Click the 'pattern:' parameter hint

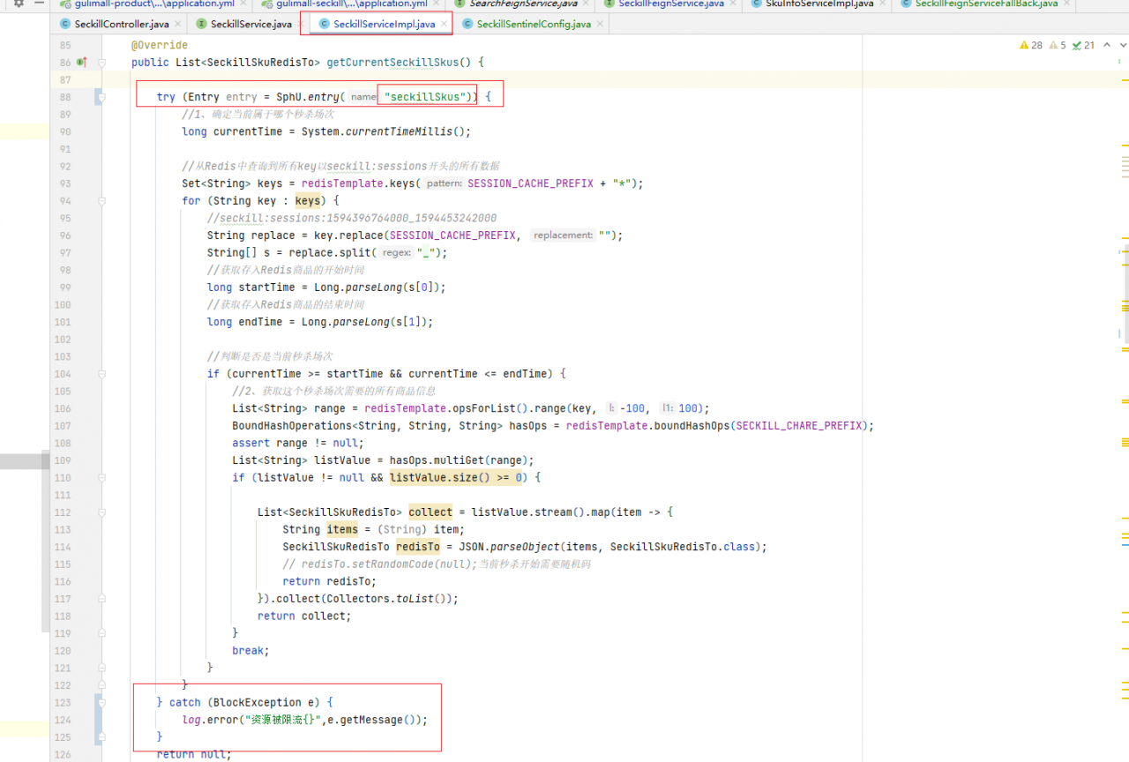[x=445, y=183]
